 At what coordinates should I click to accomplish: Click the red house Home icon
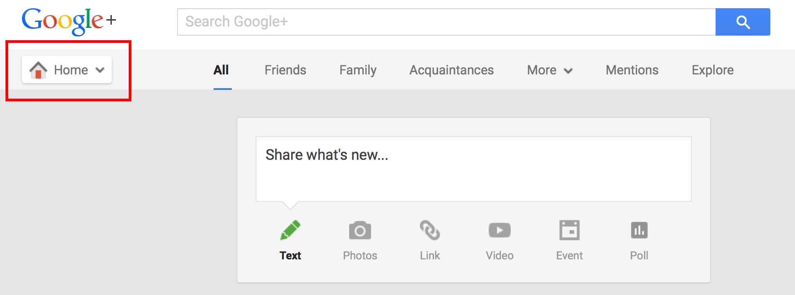[38, 70]
